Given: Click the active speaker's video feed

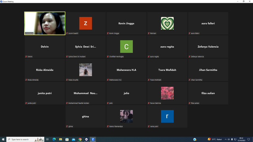Looking at the screenshot, I should 45,23.
